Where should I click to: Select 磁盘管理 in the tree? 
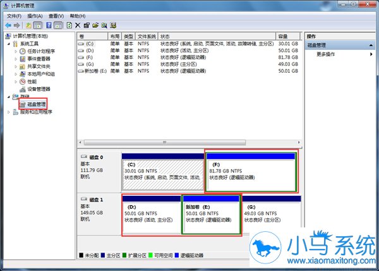point(36,104)
